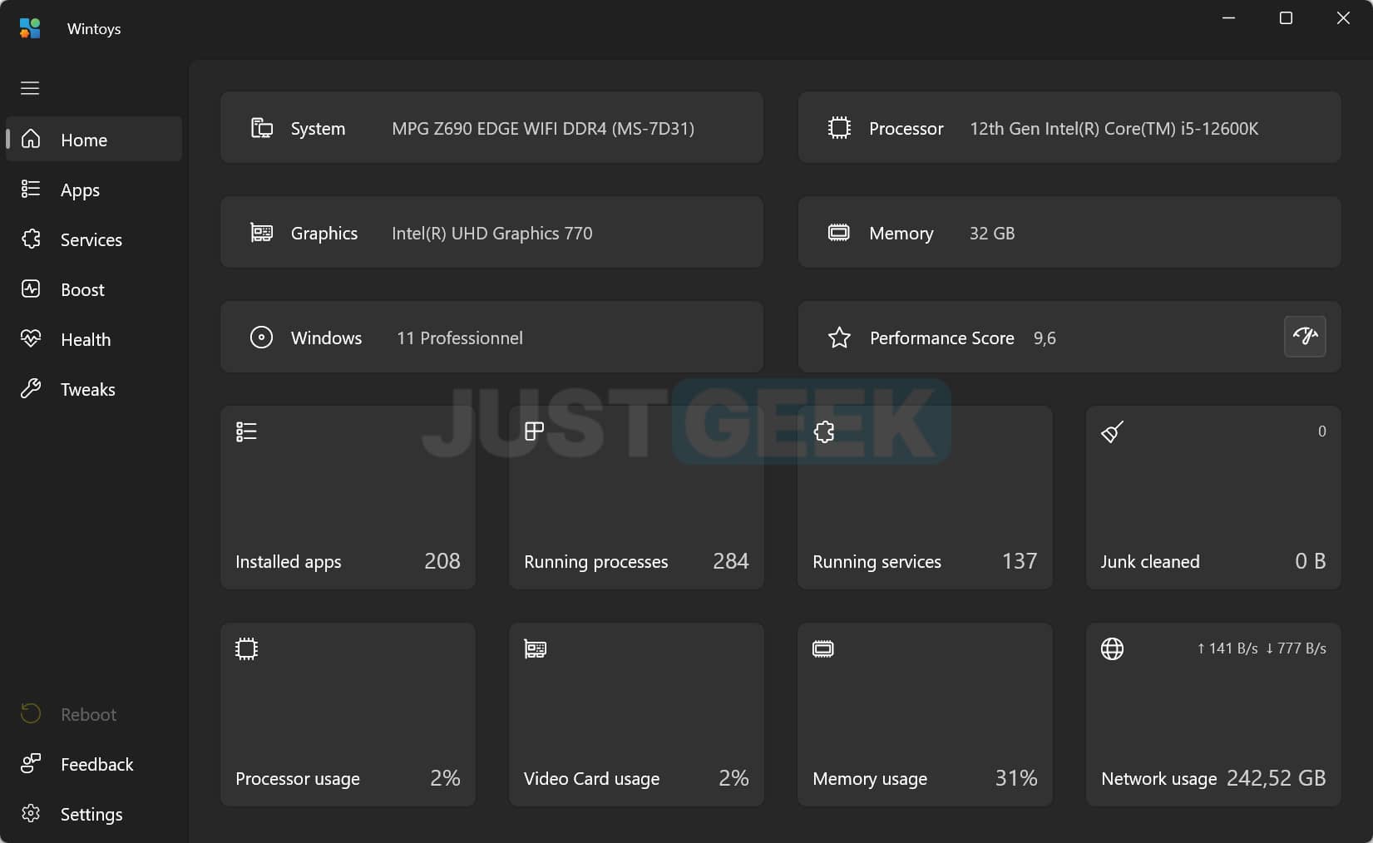Click the Processor usage chip icon
The height and width of the screenshot is (843, 1373).
[246, 648]
